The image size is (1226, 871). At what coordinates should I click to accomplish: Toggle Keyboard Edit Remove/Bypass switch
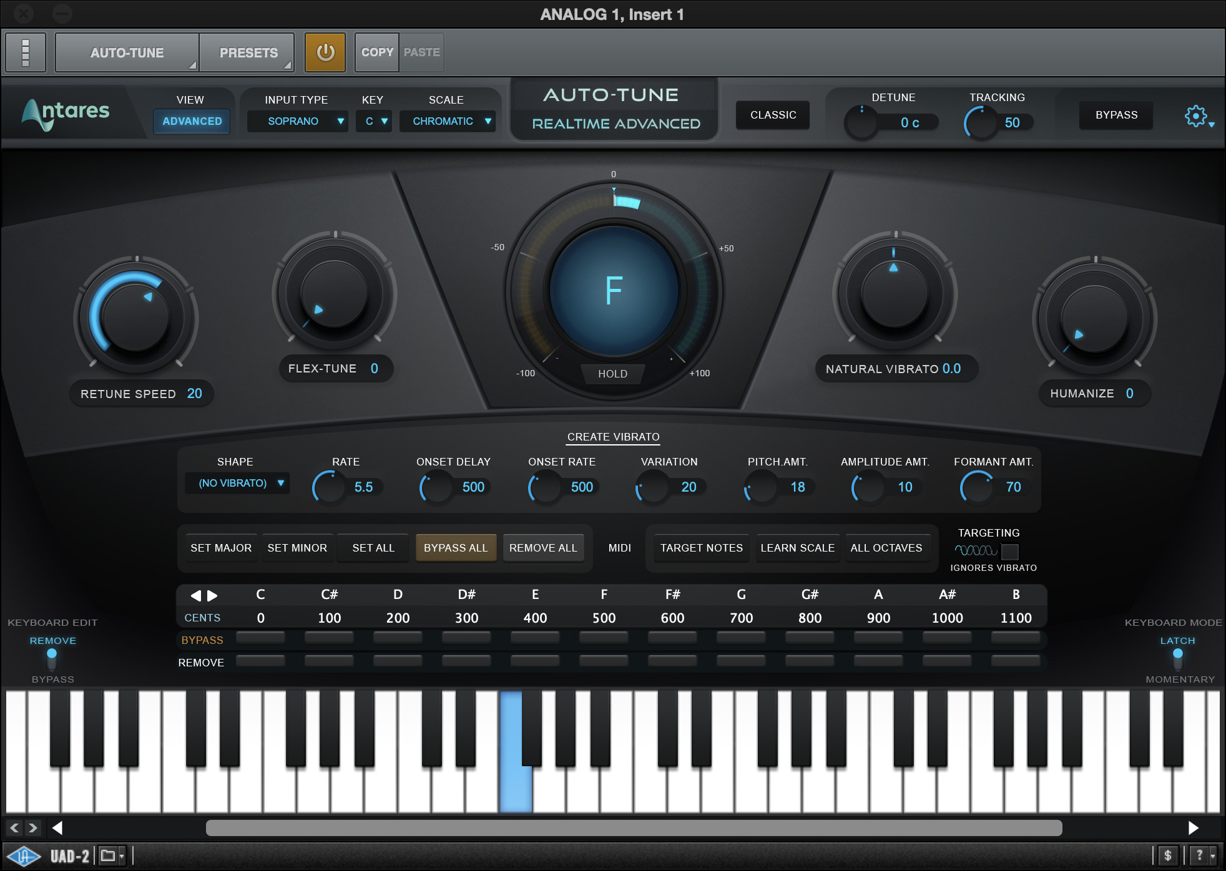52,659
